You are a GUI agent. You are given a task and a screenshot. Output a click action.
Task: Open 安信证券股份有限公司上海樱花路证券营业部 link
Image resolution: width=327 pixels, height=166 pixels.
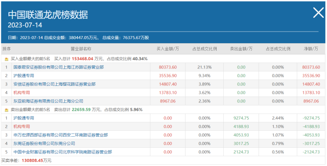pos(54,84)
